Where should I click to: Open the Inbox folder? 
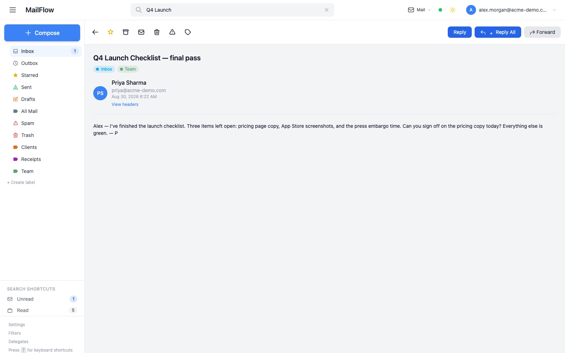tap(46, 51)
